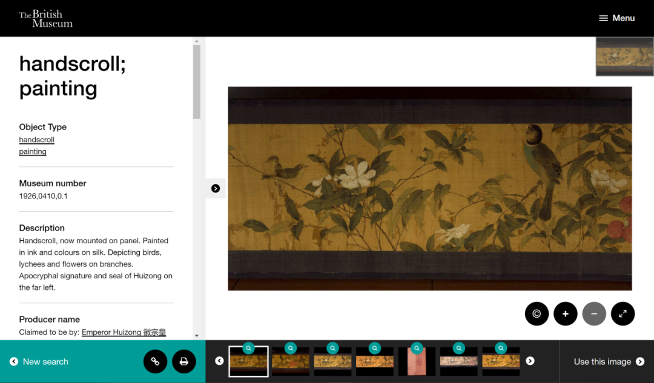Click the 'handscroll' object type link
The image size is (654, 383).
click(x=37, y=140)
